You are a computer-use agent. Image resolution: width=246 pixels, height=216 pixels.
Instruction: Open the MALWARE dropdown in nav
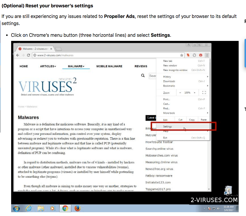click(x=76, y=66)
